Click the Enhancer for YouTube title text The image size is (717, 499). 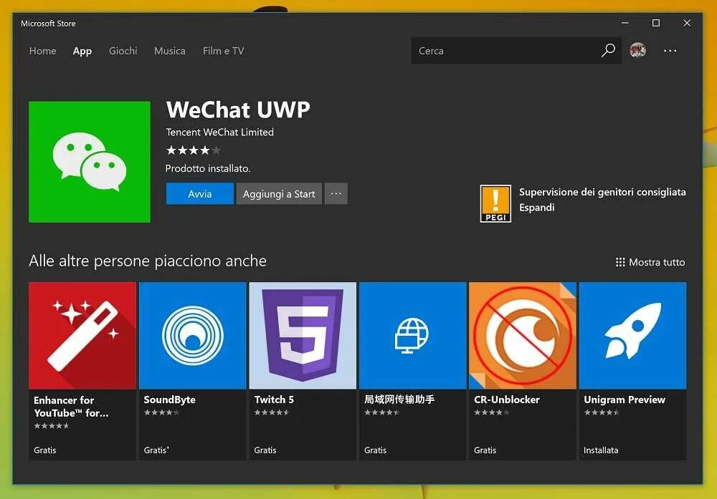pyautogui.click(x=71, y=407)
